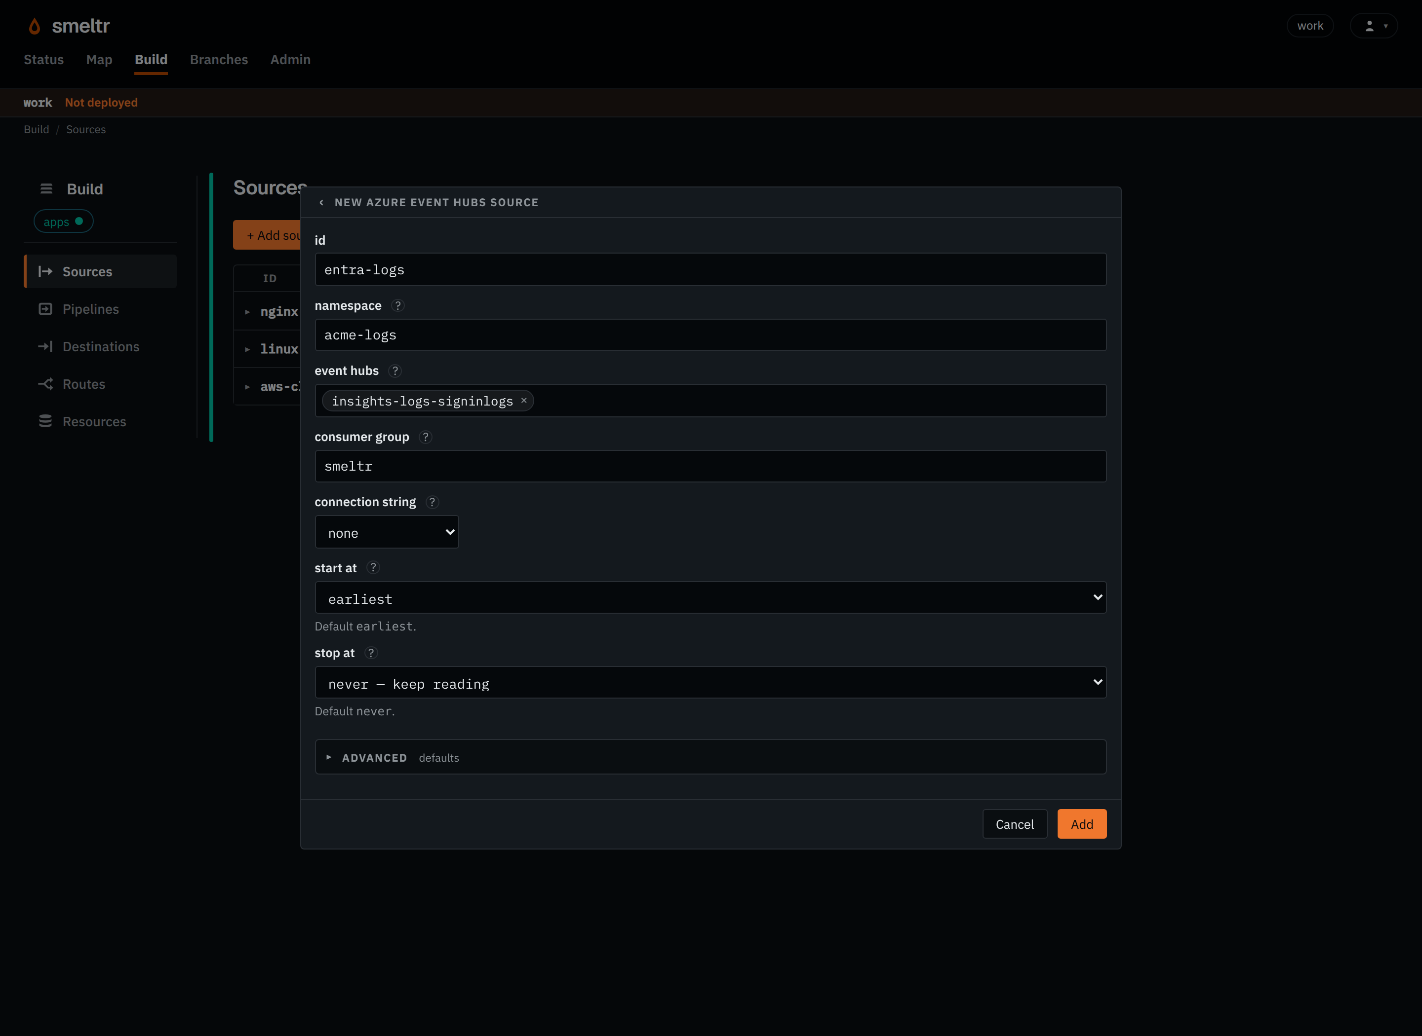Open the connection string dropdown

point(387,532)
